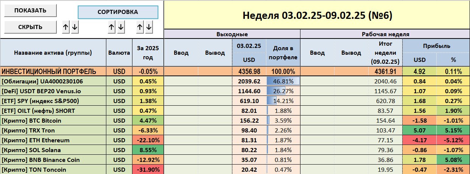The width and height of the screenshot is (470, 174).
Task: Select the Выходные section header
Action: click(x=232, y=34)
